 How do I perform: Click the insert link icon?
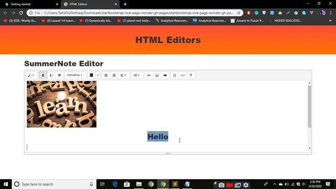point(149,75)
